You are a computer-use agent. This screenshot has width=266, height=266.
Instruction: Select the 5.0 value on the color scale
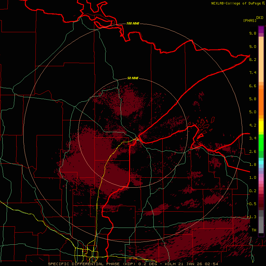pyautogui.click(x=253, y=112)
